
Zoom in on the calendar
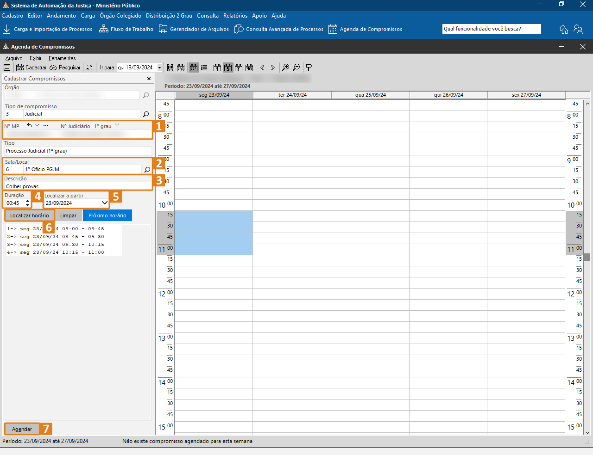286,68
